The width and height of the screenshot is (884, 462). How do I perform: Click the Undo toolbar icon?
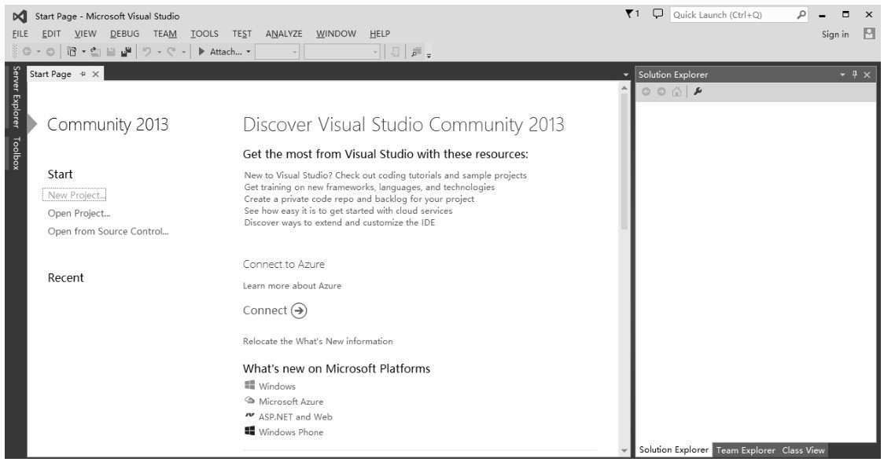[x=146, y=52]
